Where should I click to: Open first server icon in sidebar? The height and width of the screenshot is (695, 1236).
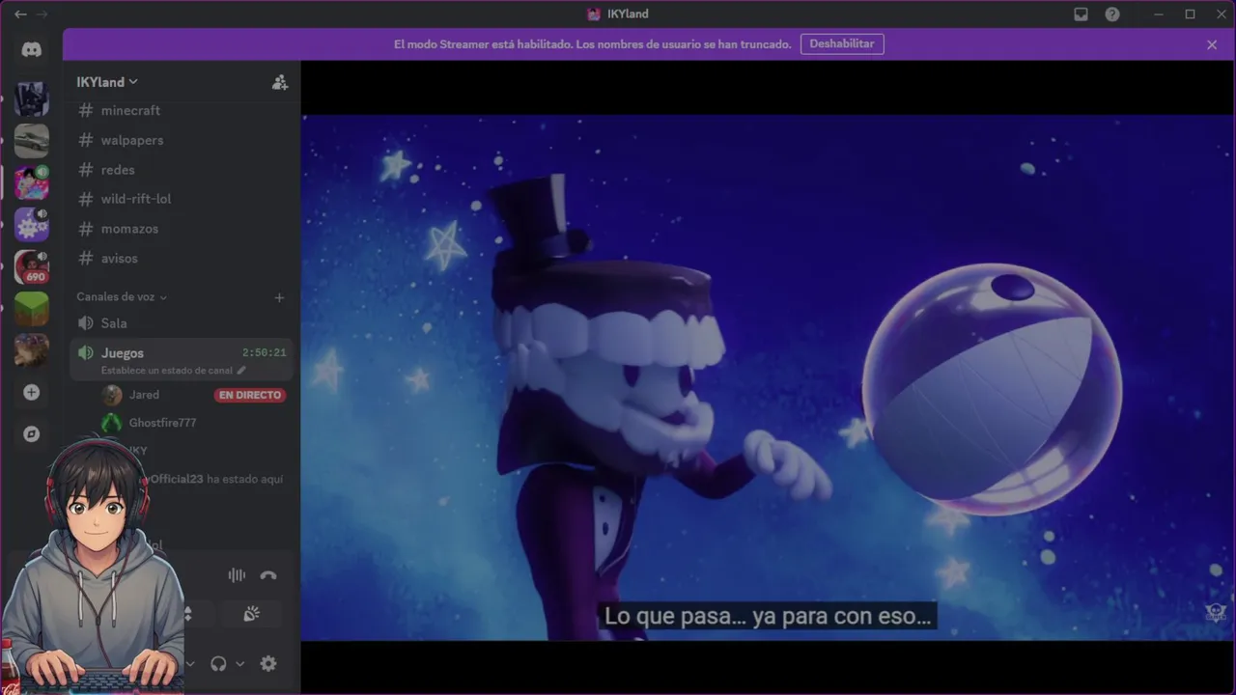[x=32, y=98]
